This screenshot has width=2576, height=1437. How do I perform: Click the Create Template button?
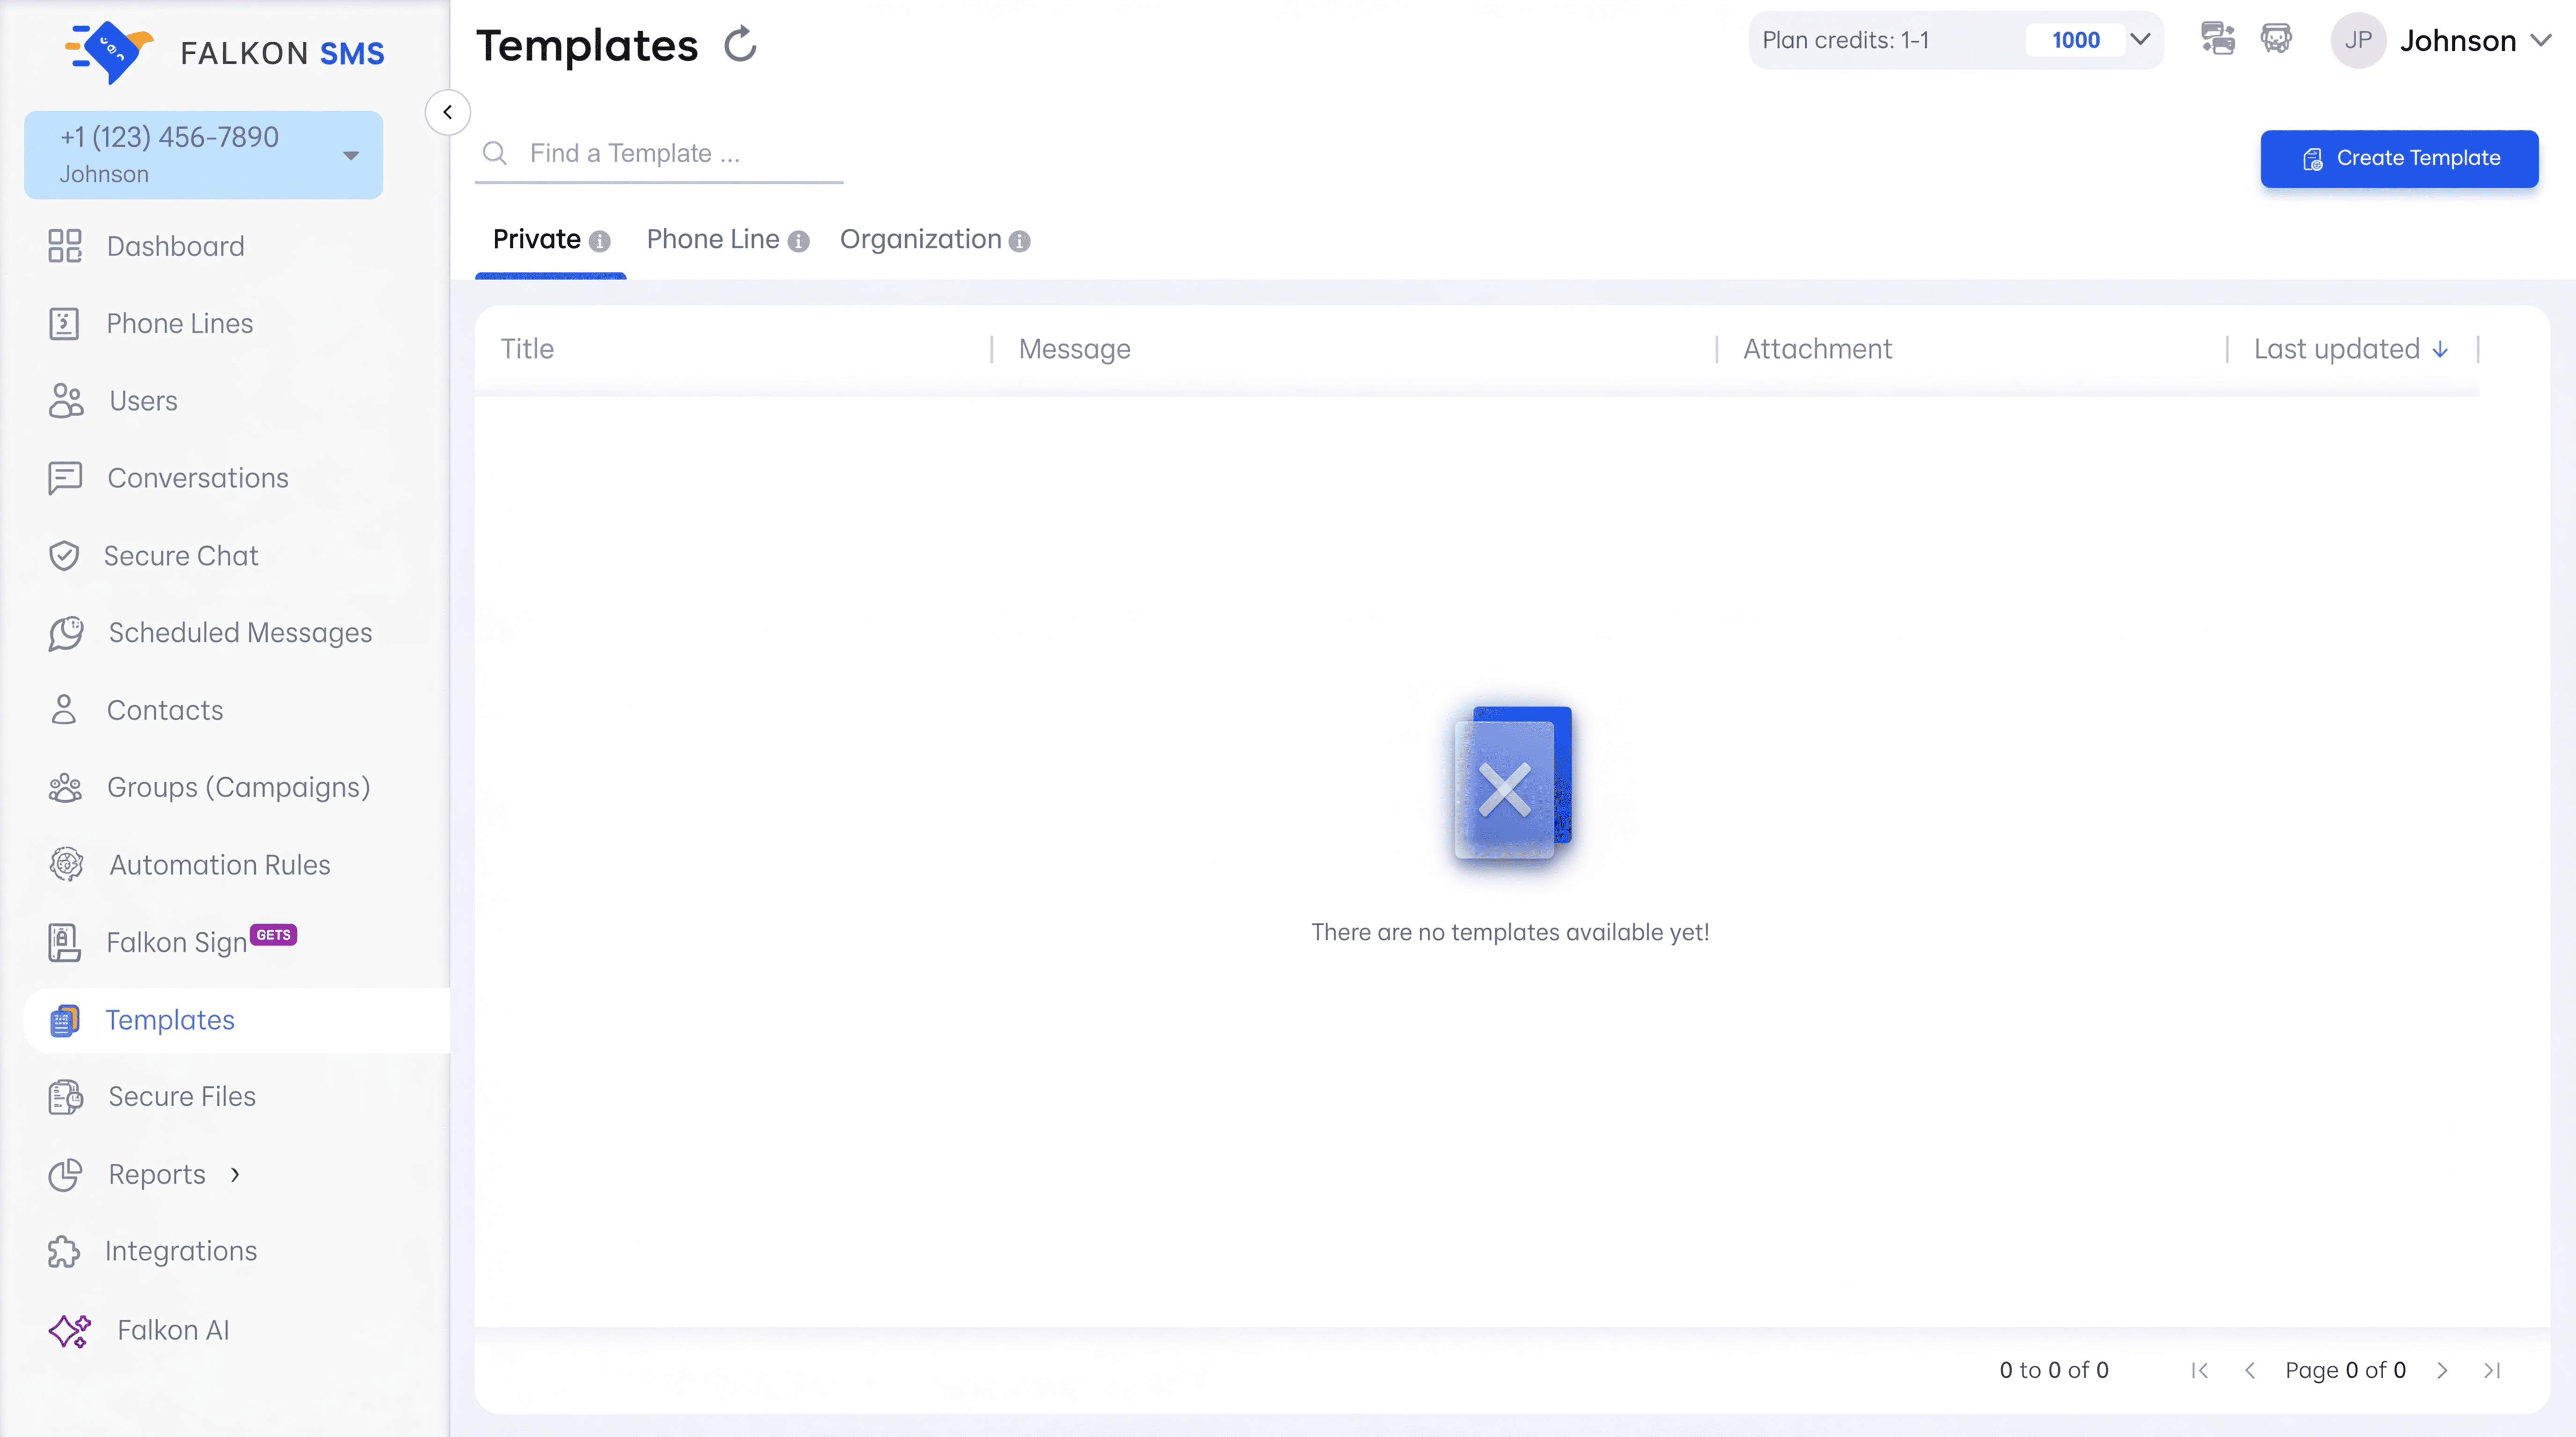click(x=2399, y=158)
